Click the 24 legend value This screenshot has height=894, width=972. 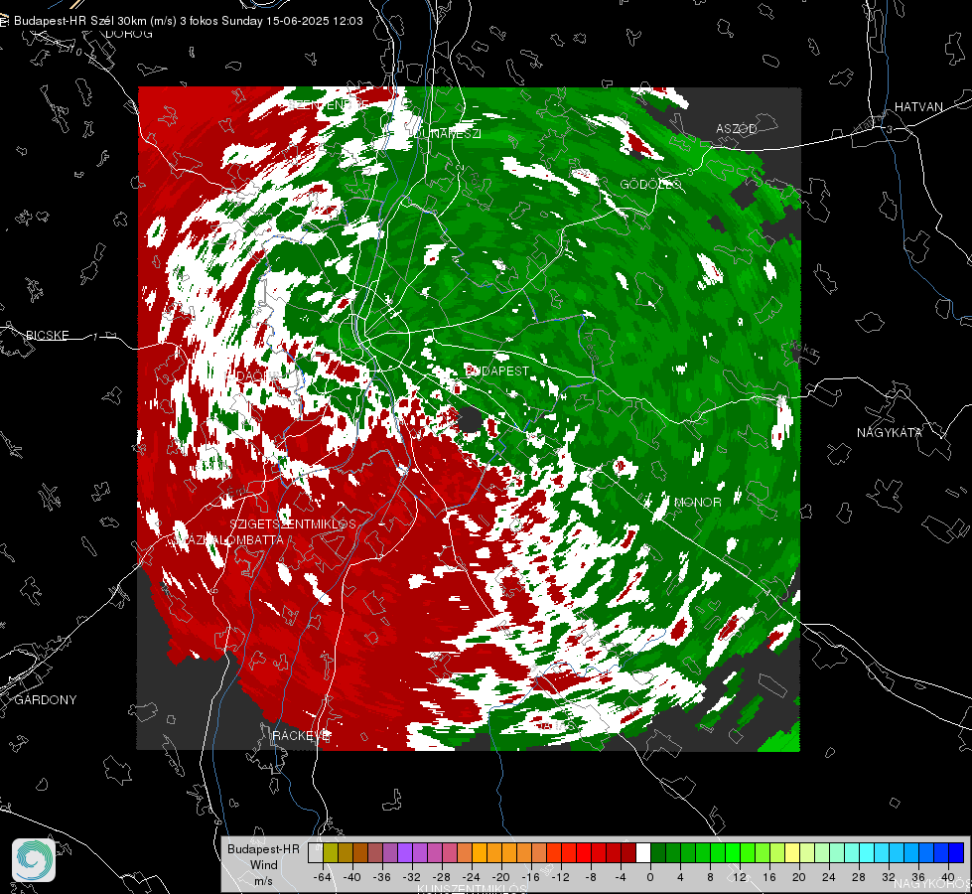click(829, 877)
